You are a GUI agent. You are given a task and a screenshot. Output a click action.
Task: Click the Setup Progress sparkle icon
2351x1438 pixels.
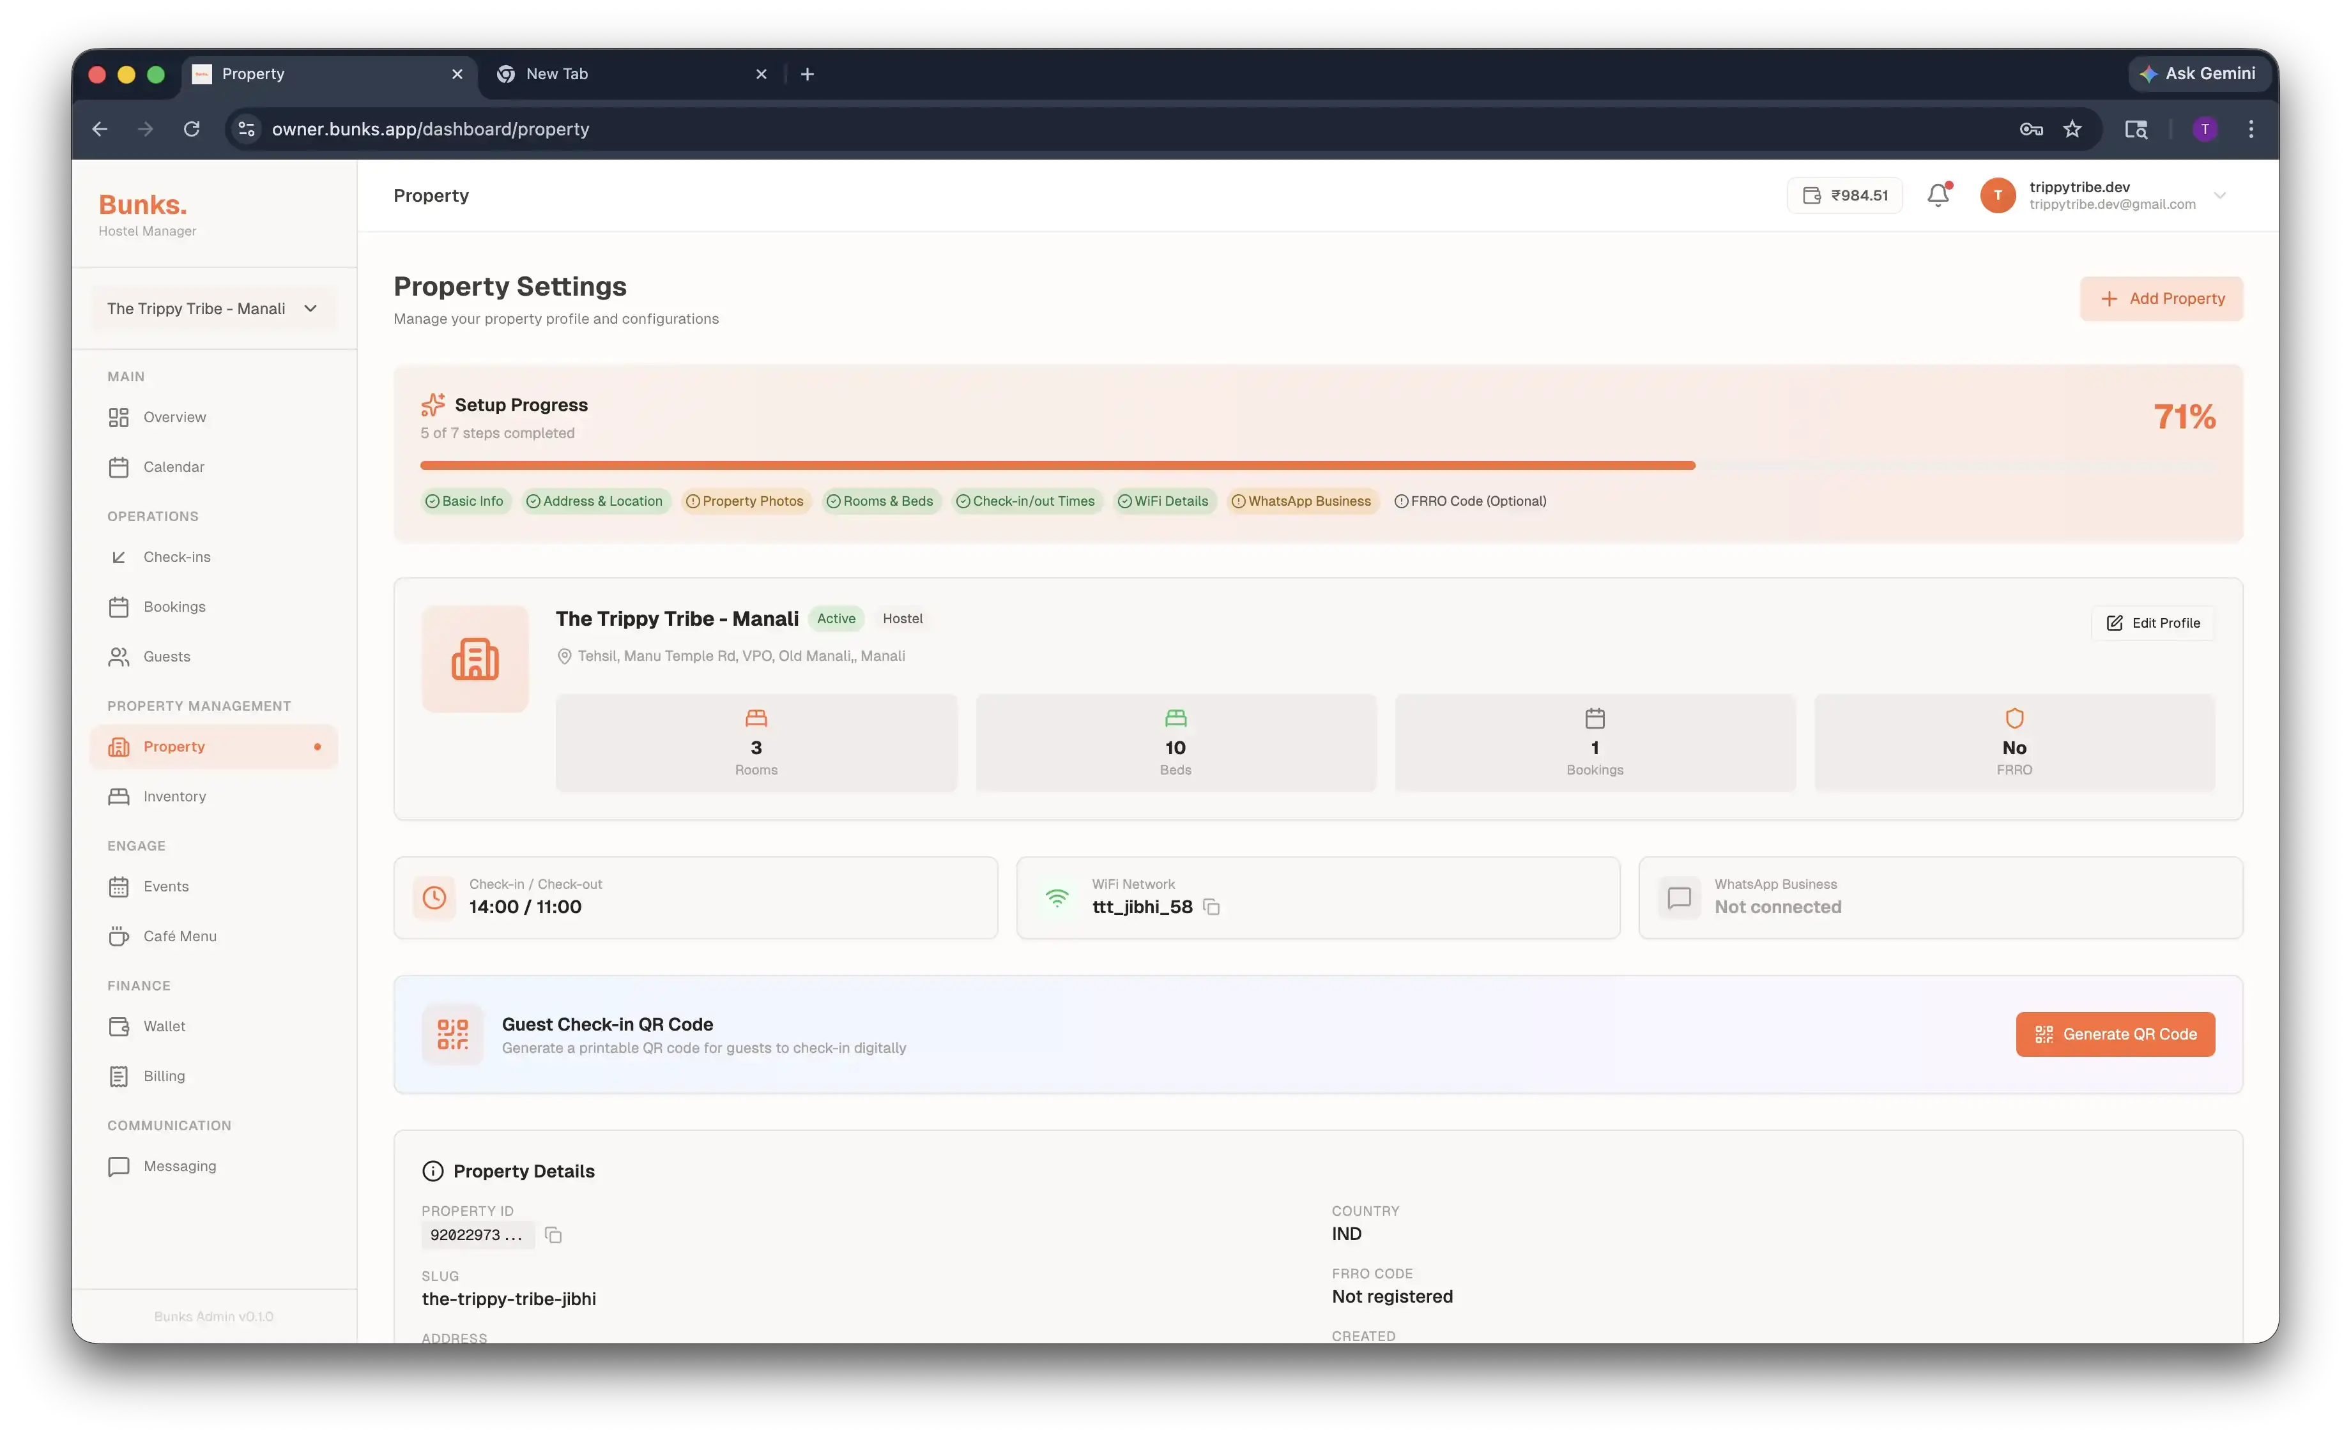[x=433, y=405]
